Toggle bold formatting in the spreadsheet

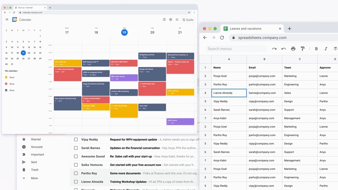(x=316, y=48)
